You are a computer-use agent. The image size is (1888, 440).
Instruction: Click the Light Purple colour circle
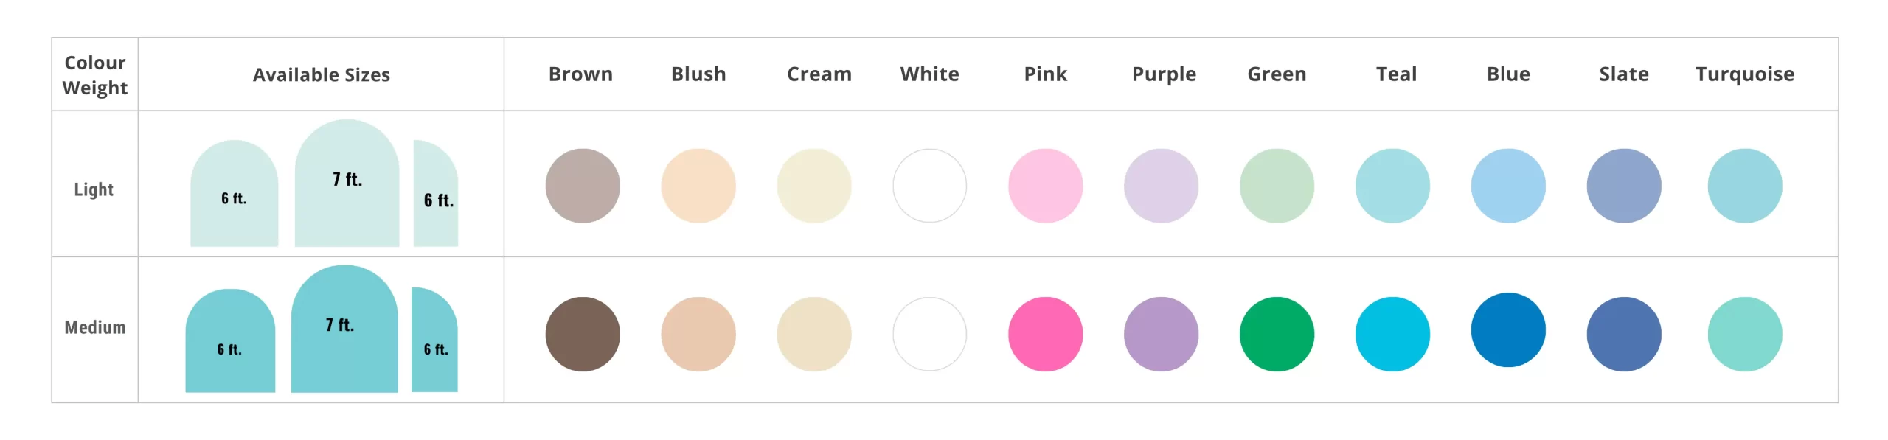coord(1161,186)
